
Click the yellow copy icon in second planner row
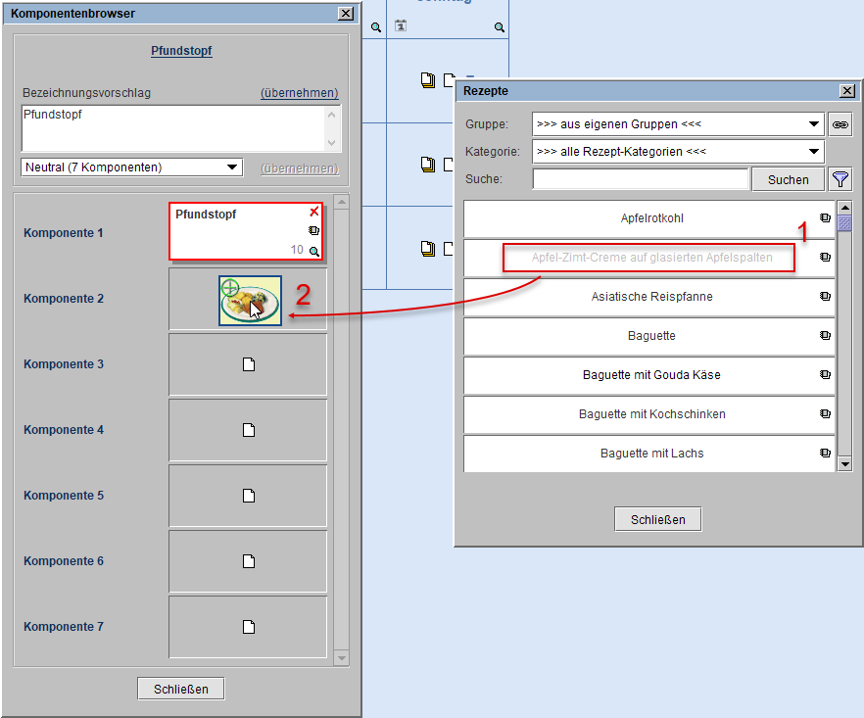click(427, 165)
